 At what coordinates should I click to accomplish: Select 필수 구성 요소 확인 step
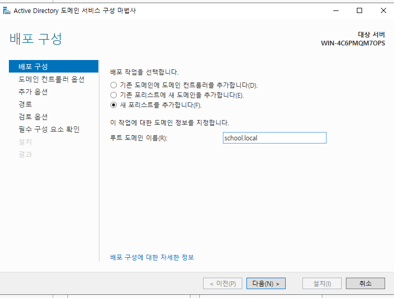49,129
